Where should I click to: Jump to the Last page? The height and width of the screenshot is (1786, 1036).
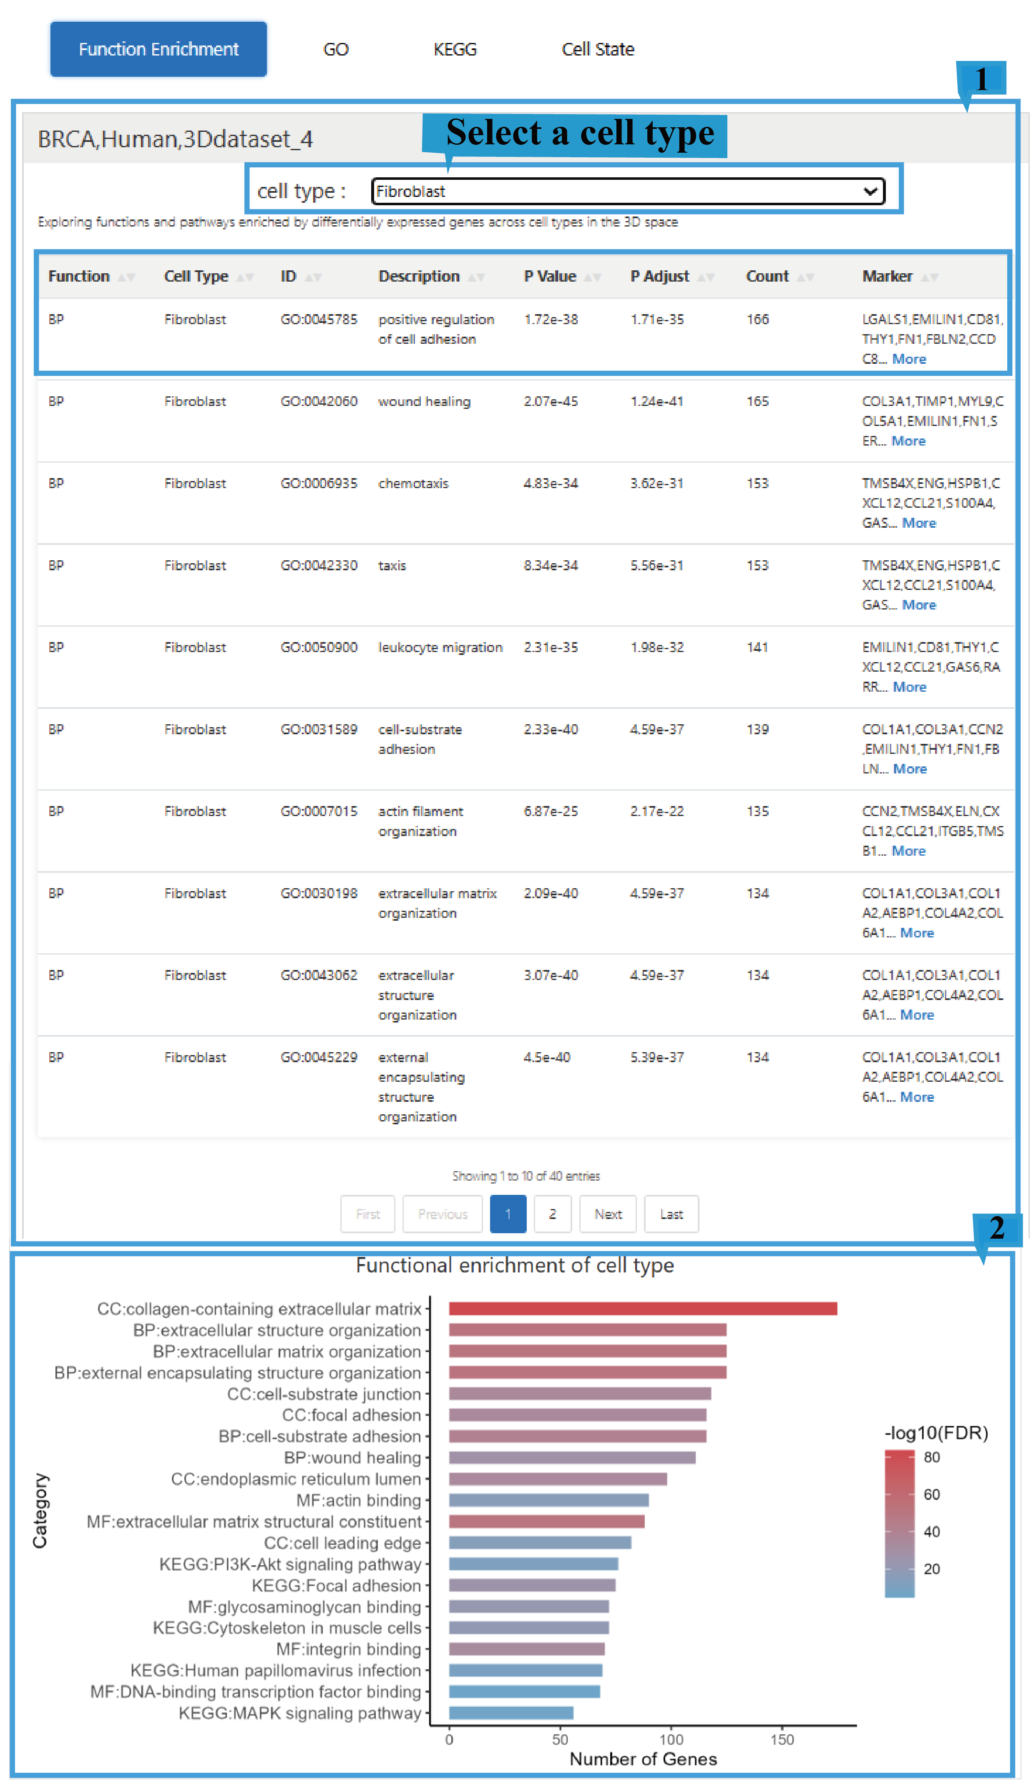(x=671, y=1215)
